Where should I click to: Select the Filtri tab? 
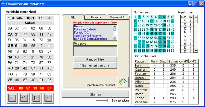point(74,17)
